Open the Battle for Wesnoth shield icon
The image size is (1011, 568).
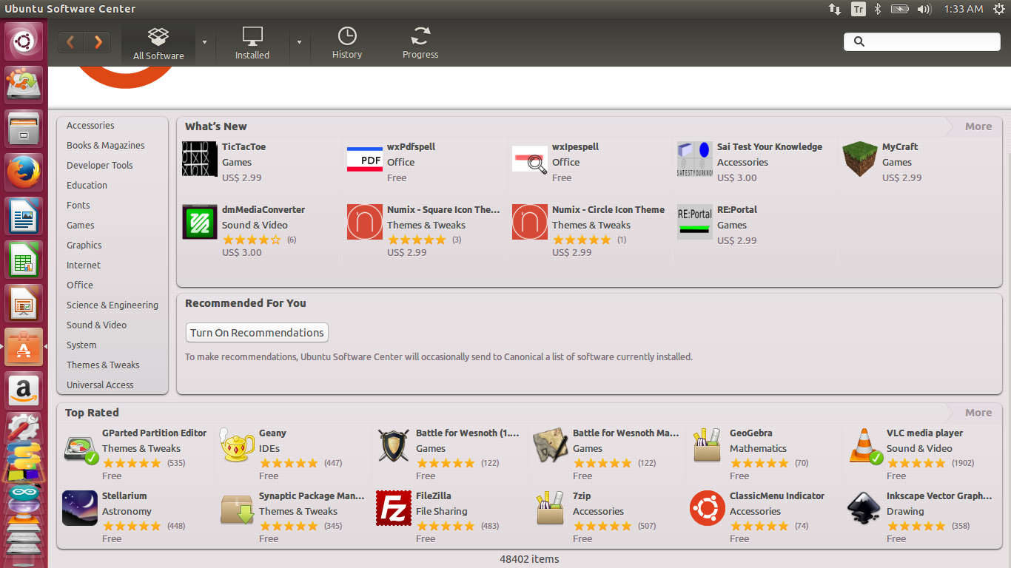(394, 445)
